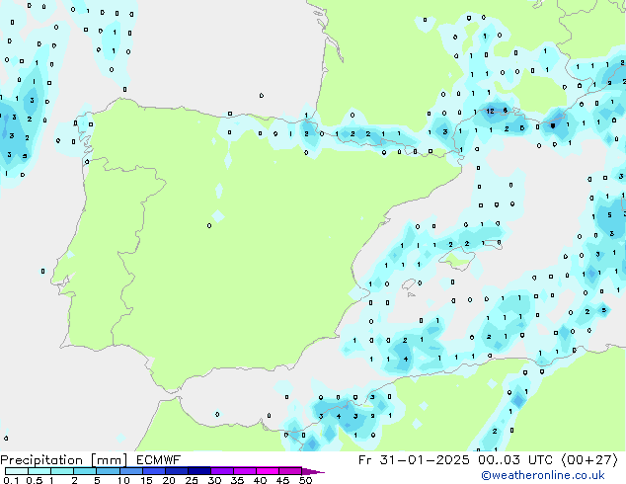Click the 45–50 mm legend swatch
626x484 pixels.
pyautogui.click(x=290, y=471)
